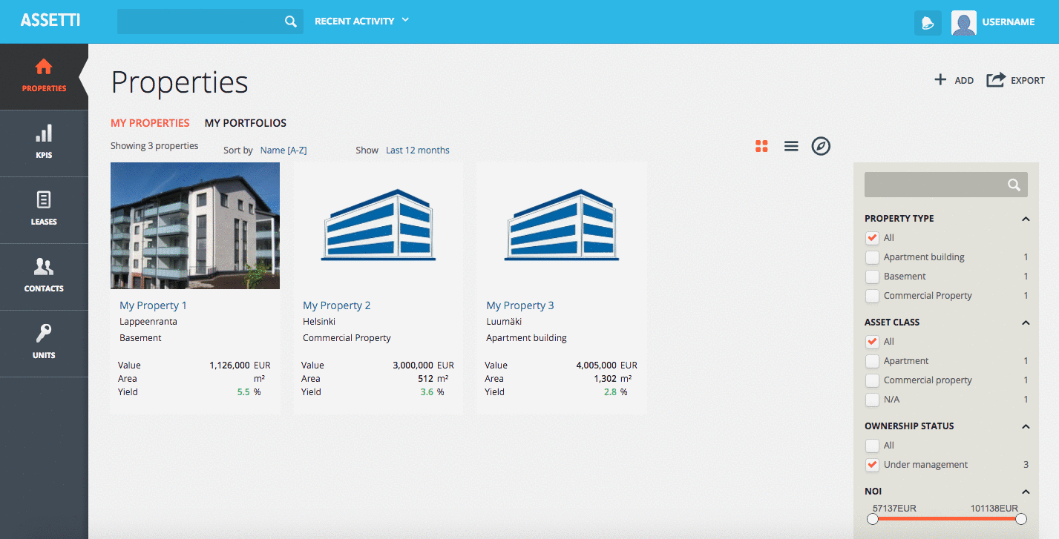1059x539 pixels.
Task: Enable Commercial property asset class filter
Action: click(873, 380)
